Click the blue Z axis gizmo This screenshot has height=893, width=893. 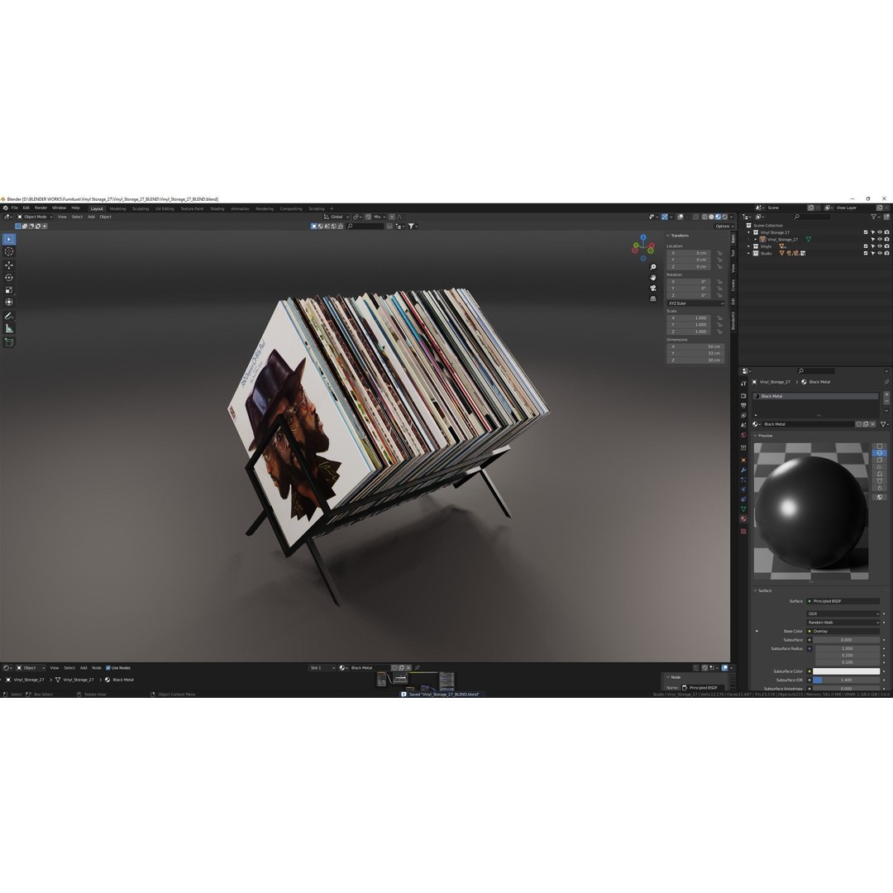click(x=643, y=236)
